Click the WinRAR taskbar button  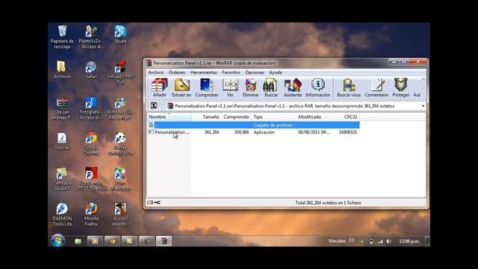point(164,241)
